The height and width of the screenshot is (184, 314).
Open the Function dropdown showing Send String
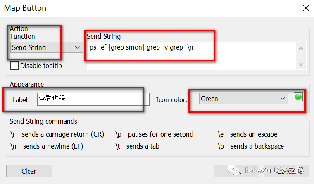click(x=46, y=47)
